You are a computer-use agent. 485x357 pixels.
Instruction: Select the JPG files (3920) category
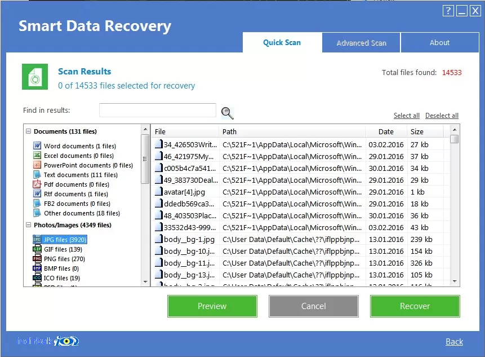(65, 240)
